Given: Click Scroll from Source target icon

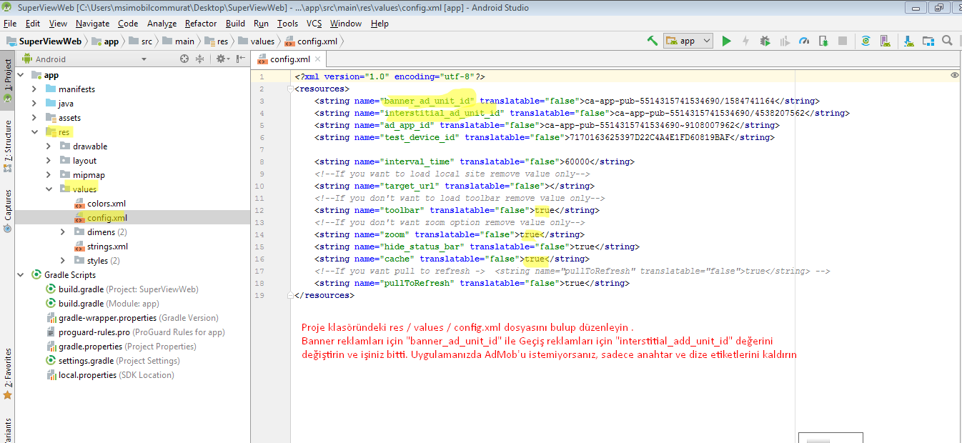Looking at the screenshot, I should tap(184, 59).
